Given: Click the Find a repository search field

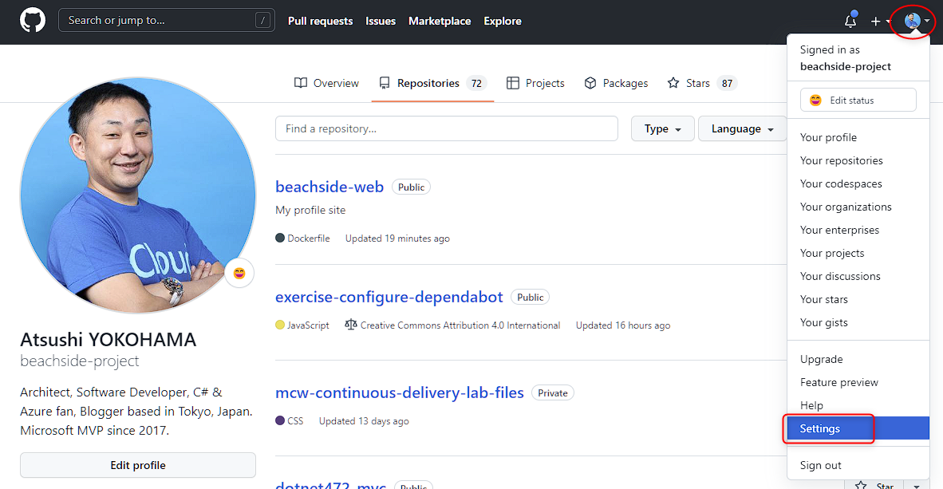Looking at the screenshot, I should tap(446, 128).
